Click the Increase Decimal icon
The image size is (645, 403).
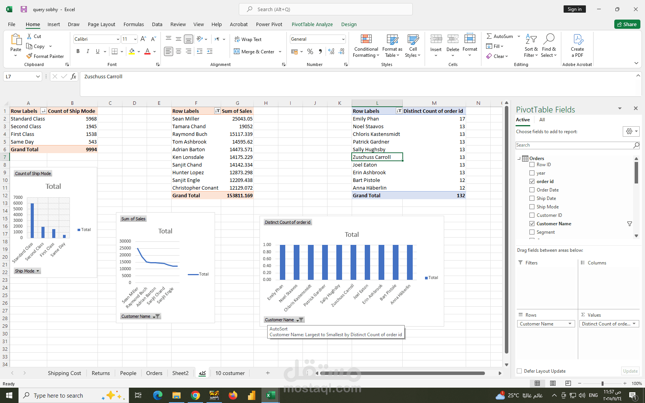click(331, 51)
